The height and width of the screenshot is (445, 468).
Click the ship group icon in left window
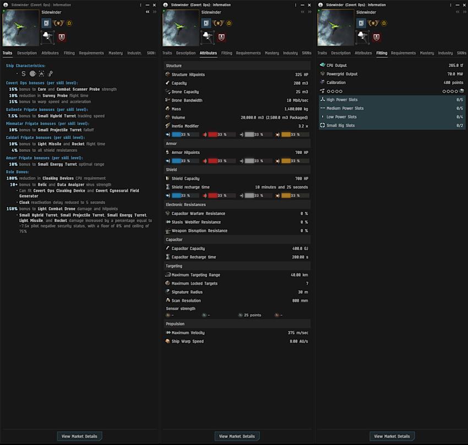click(x=46, y=23)
